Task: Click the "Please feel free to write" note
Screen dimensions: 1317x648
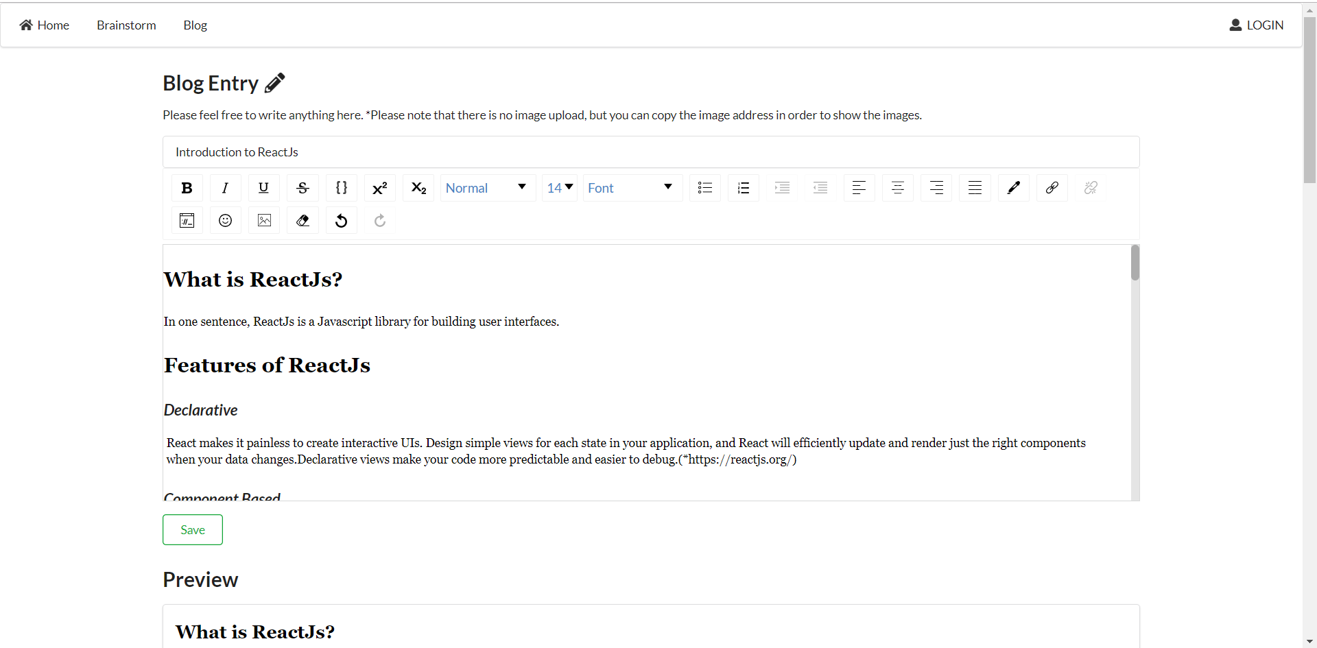Action: (x=542, y=115)
